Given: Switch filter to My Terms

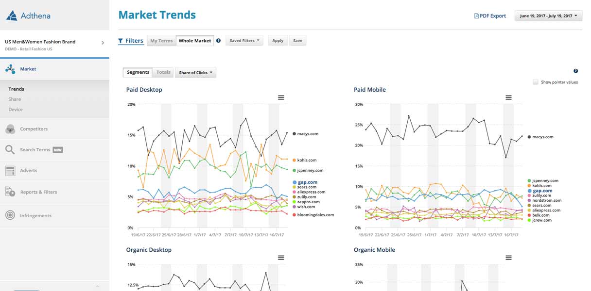Looking at the screenshot, I should pyautogui.click(x=161, y=41).
